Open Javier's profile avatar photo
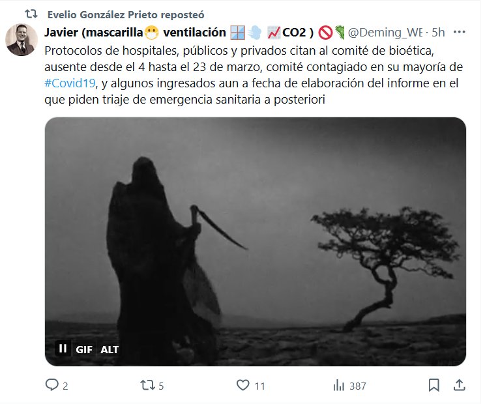Screen dimensions: 485x404 pos(22,40)
